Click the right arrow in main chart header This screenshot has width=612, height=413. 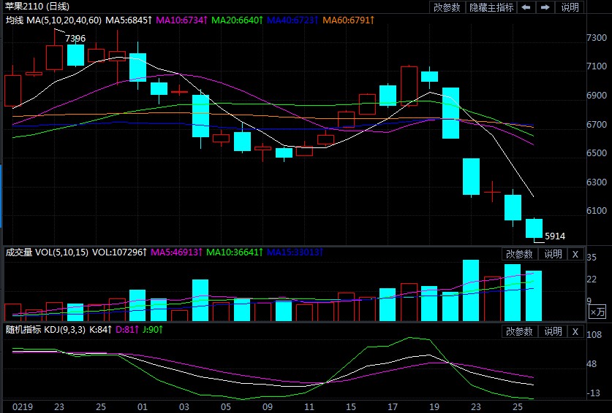click(545, 7)
